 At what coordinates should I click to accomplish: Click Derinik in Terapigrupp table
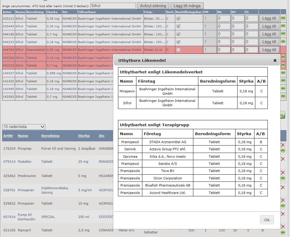pyautogui.click(x=130, y=149)
